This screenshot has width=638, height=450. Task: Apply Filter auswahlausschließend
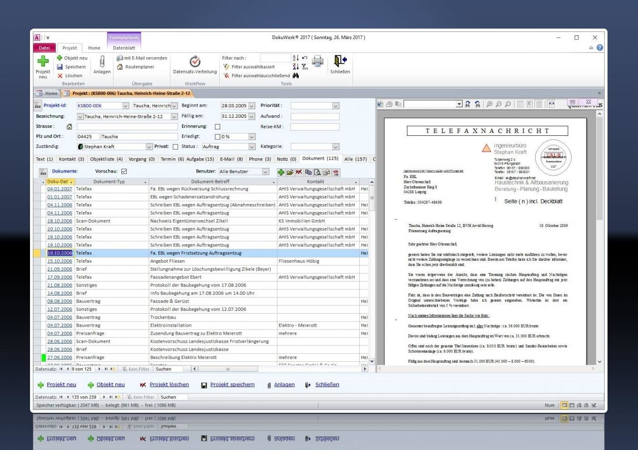pyautogui.click(x=256, y=76)
